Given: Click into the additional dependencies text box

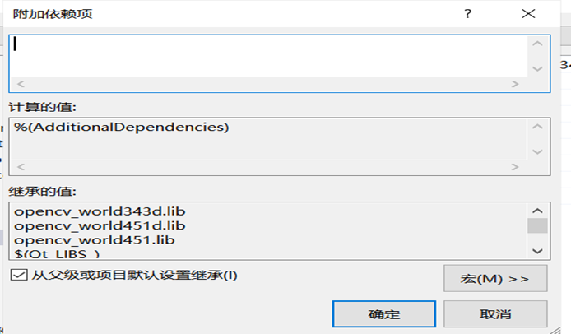Looking at the screenshot, I should click(x=269, y=57).
